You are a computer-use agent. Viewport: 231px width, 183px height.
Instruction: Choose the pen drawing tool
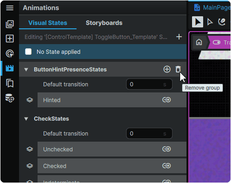click(x=222, y=22)
